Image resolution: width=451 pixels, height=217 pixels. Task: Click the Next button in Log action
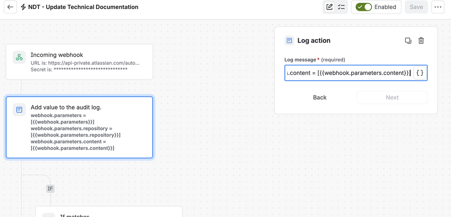392,97
